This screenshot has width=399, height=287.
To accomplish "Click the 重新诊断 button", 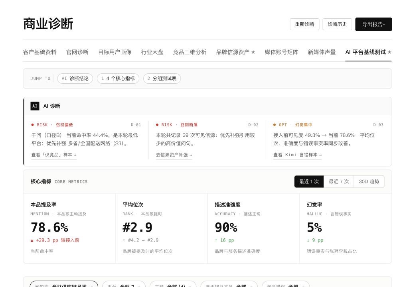I will tap(304, 24).
